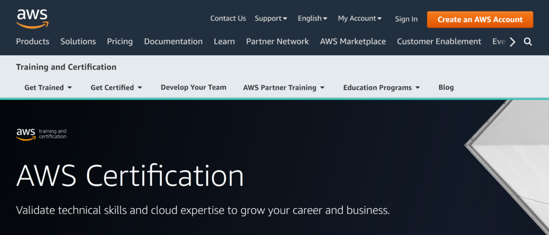Open the search magnifier icon
The height and width of the screenshot is (235, 549).
(x=528, y=42)
